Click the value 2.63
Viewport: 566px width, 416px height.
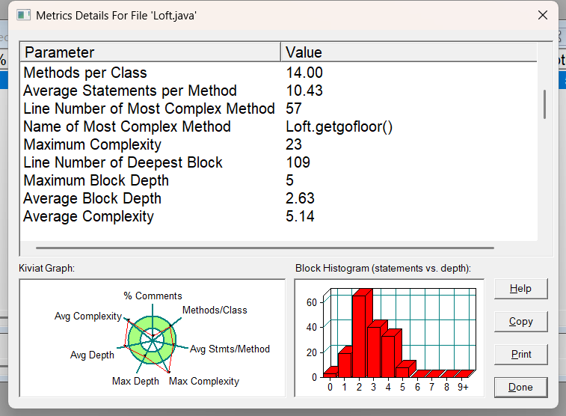coord(301,198)
